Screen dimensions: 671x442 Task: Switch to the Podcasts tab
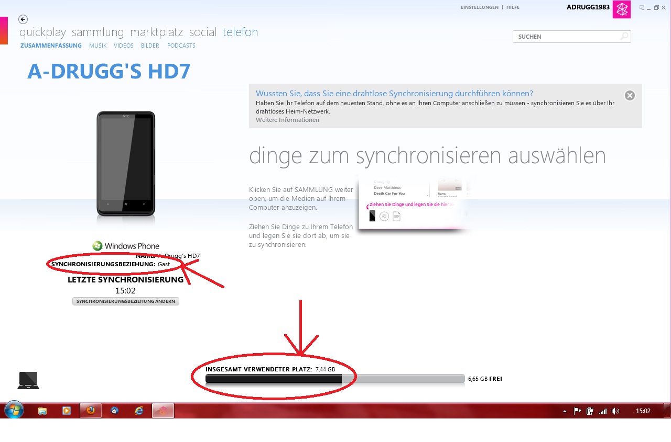[x=181, y=46]
